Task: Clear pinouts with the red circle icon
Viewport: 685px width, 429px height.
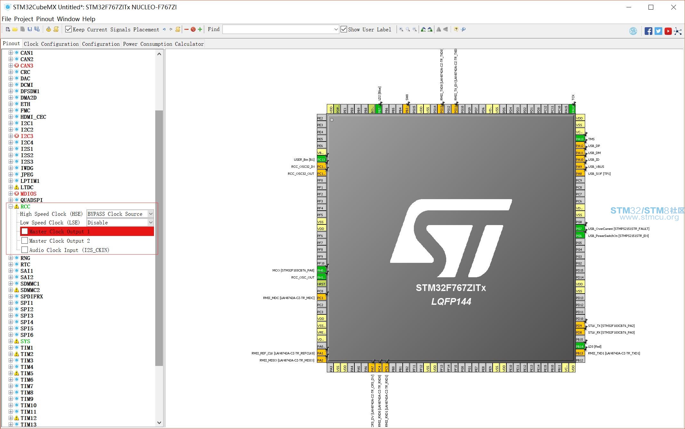Action: coord(193,29)
